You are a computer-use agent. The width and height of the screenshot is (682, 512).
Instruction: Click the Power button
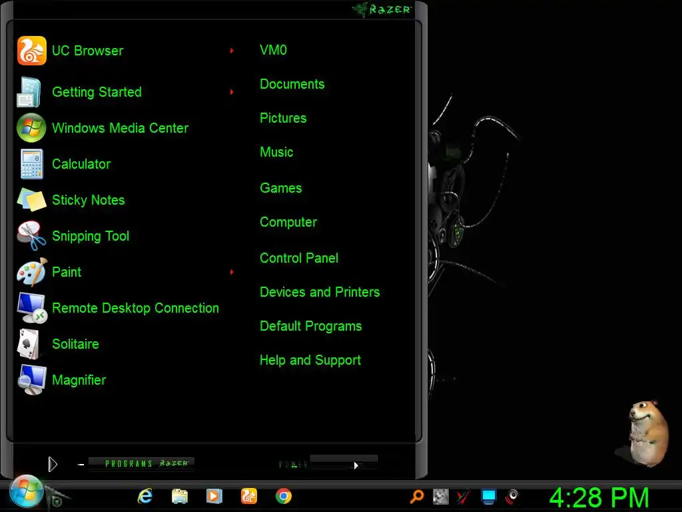tap(293, 465)
